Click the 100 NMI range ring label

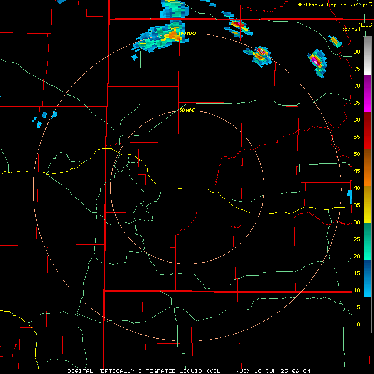click(187, 33)
